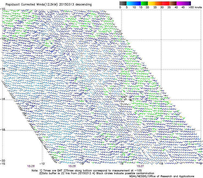The image size is (203, 178).
Task: Click the '-15' longitude label on the bottom axis
Action: click(x=2, y=164)
